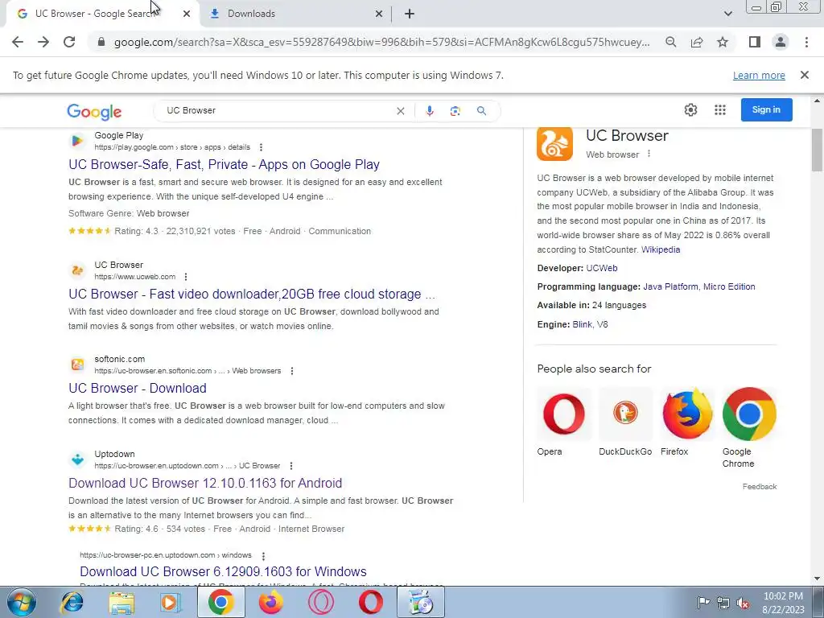Viewport: 824px width, 618px height.
Task: Open a new tab with plus button
Action: tap(410, 14)
